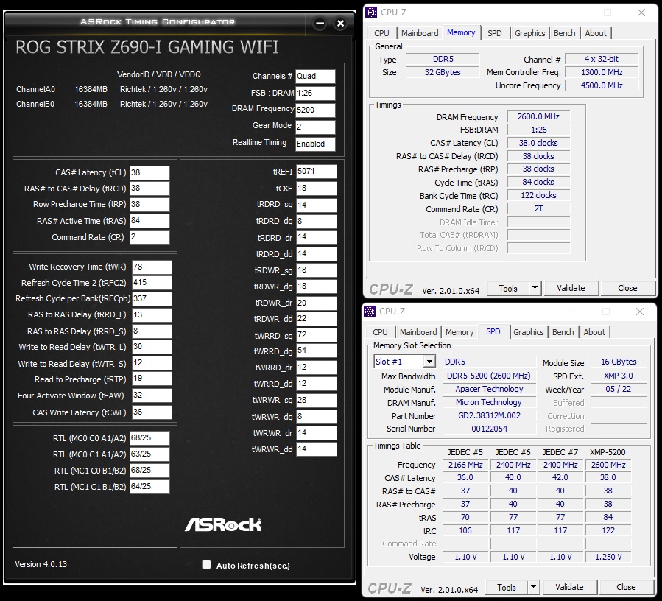Viewport: 662px width, 601px height.
Task: Click the serial number '00122054'
Action: (489, 429)
